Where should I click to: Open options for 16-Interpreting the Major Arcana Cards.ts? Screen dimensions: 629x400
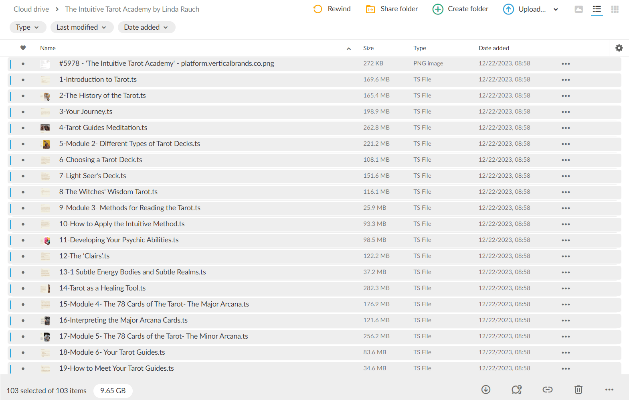pos(566,321)
